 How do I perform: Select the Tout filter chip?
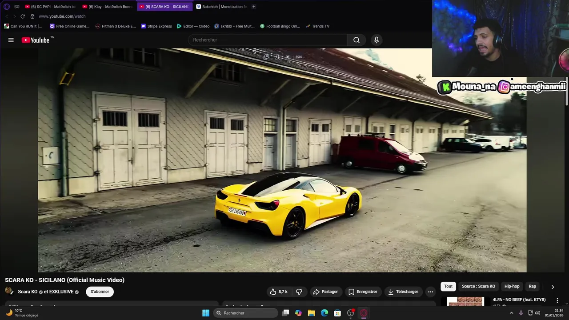[448, 286]
